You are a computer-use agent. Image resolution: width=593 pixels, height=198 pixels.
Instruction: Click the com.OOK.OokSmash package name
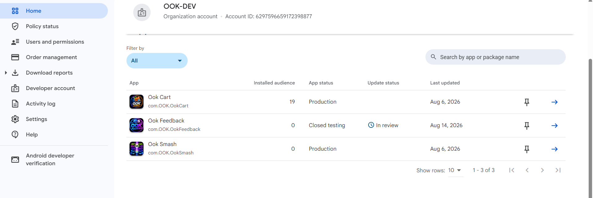[x=171, y=153]
